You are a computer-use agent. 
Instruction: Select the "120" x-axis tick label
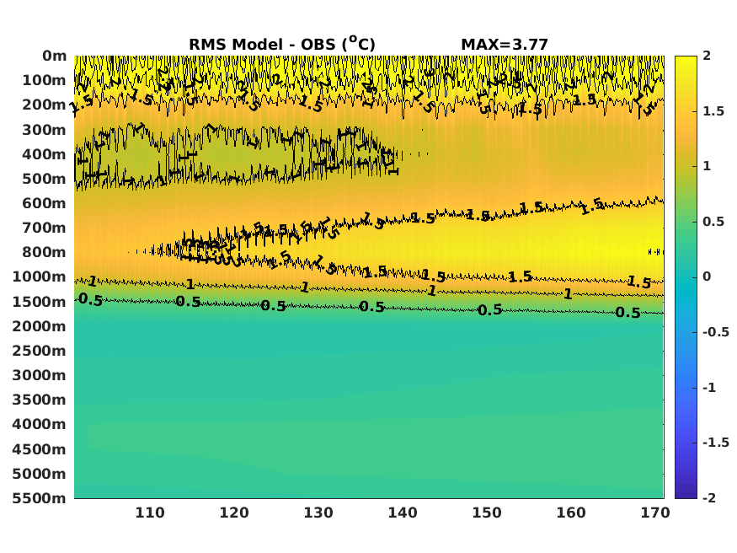click(x=234, y=513)
